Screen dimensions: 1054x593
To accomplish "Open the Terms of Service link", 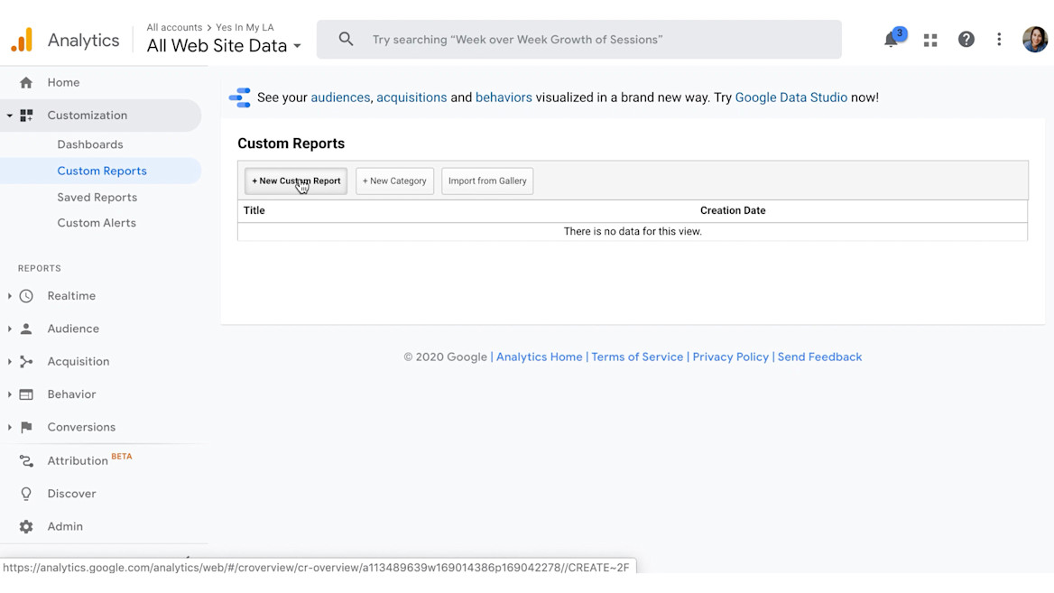I will pos(637,357).
